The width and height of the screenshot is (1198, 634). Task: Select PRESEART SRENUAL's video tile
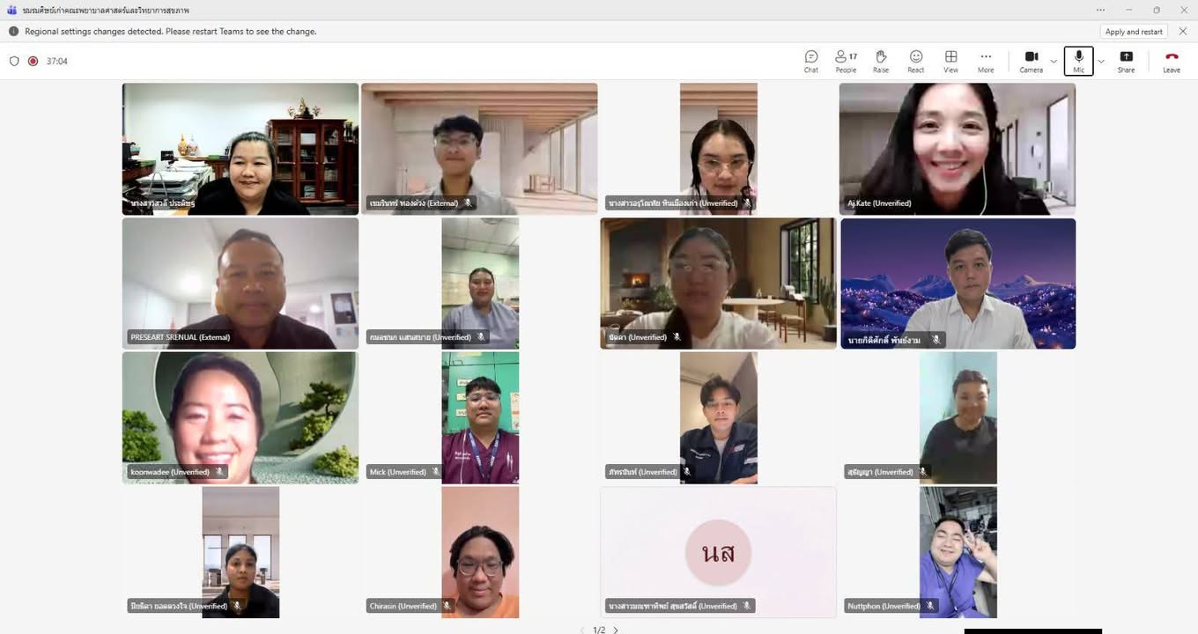coord(240,283)
